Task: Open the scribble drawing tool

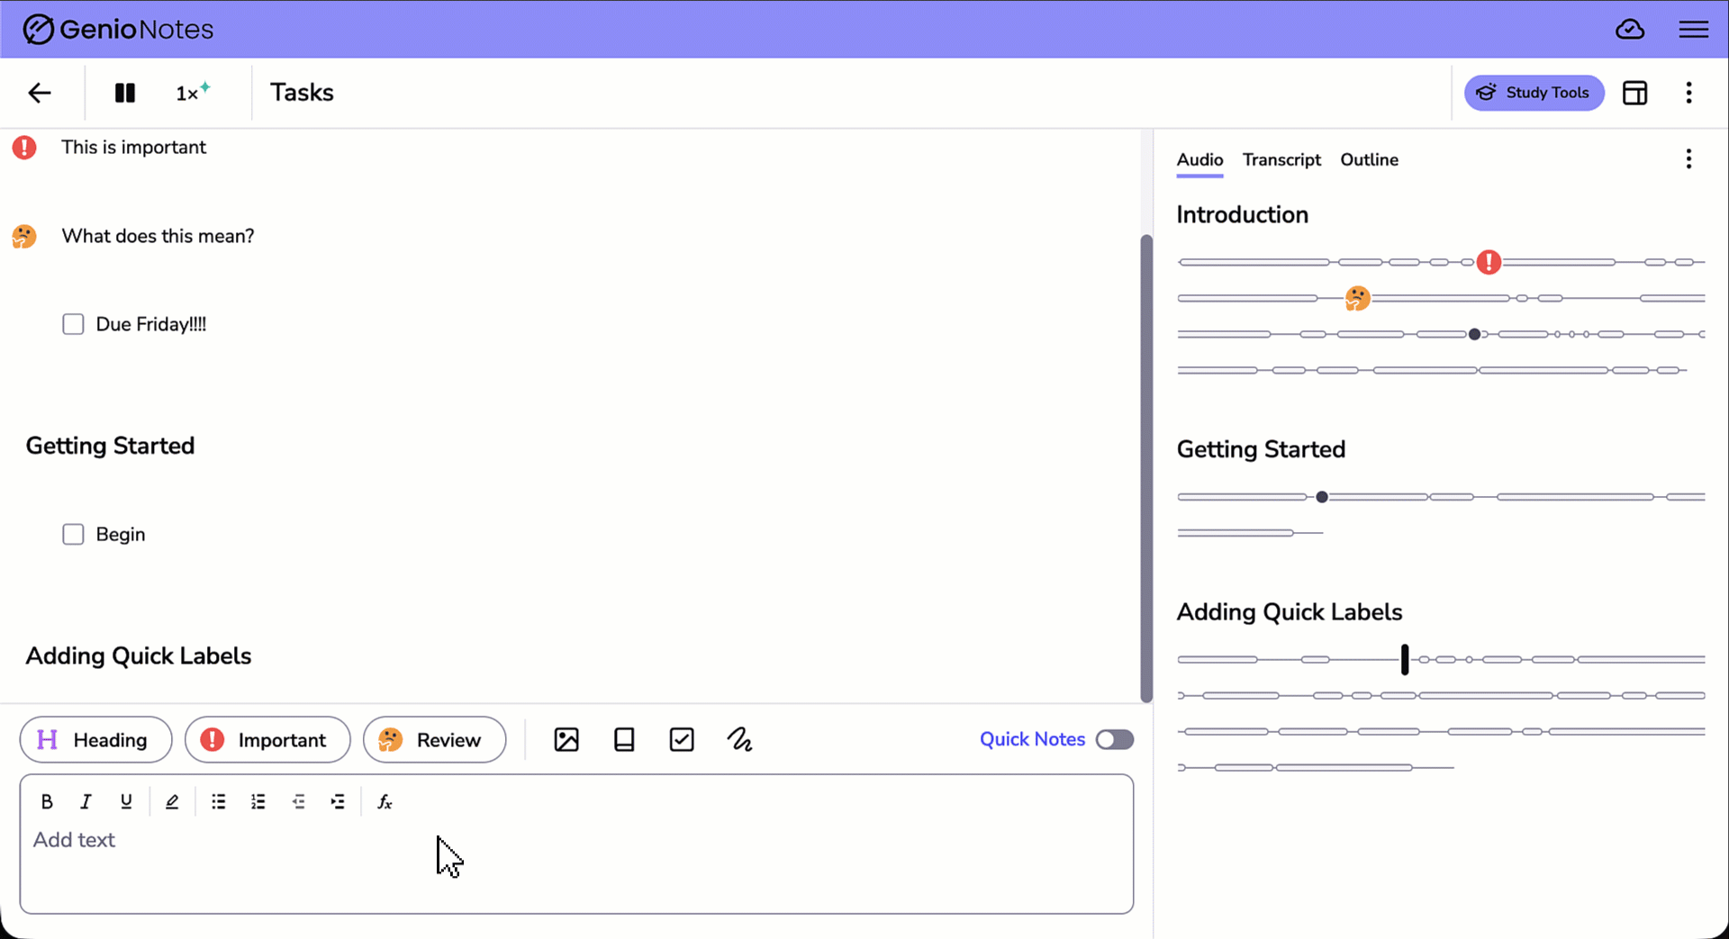Action: click(739, 740)
